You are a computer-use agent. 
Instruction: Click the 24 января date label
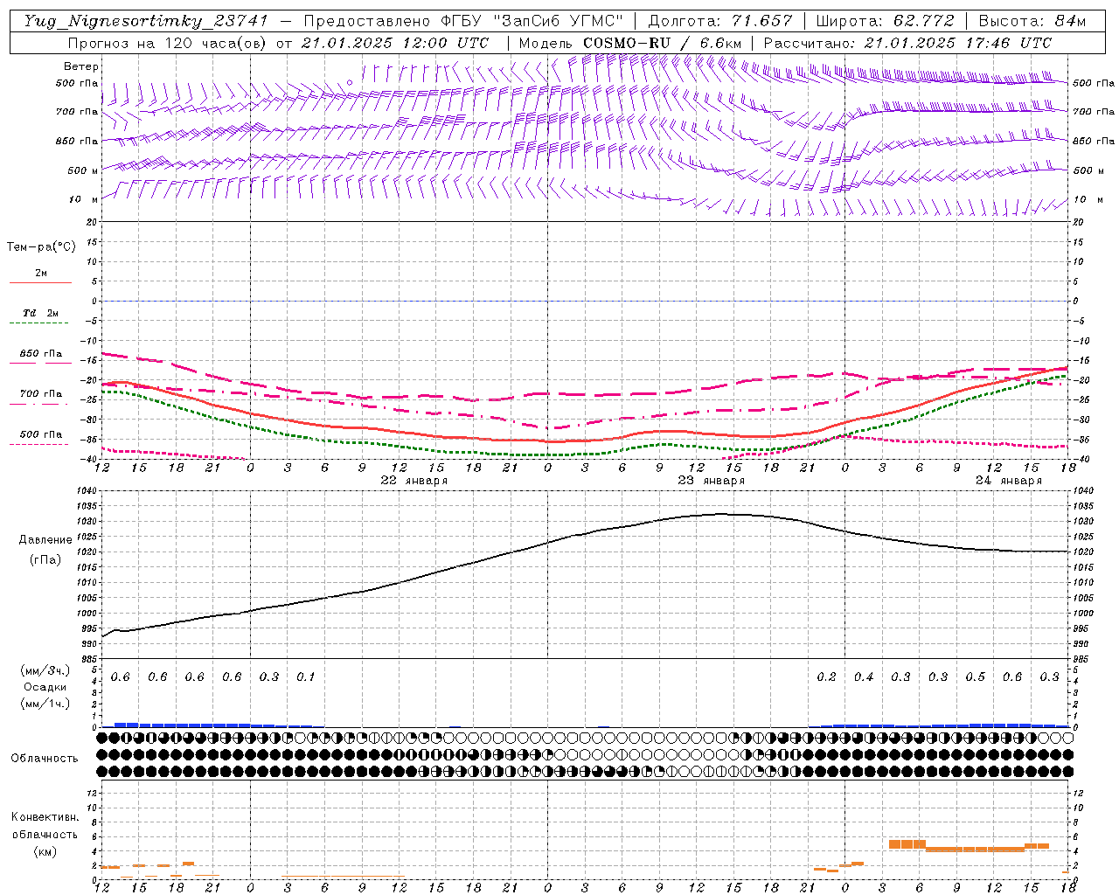coord(1009,481)
